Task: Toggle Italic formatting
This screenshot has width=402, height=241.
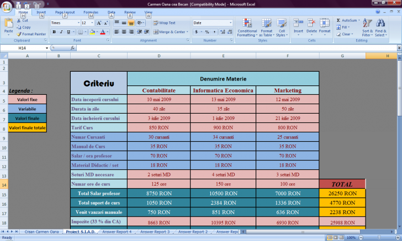Action: click(x=61, y=32)
